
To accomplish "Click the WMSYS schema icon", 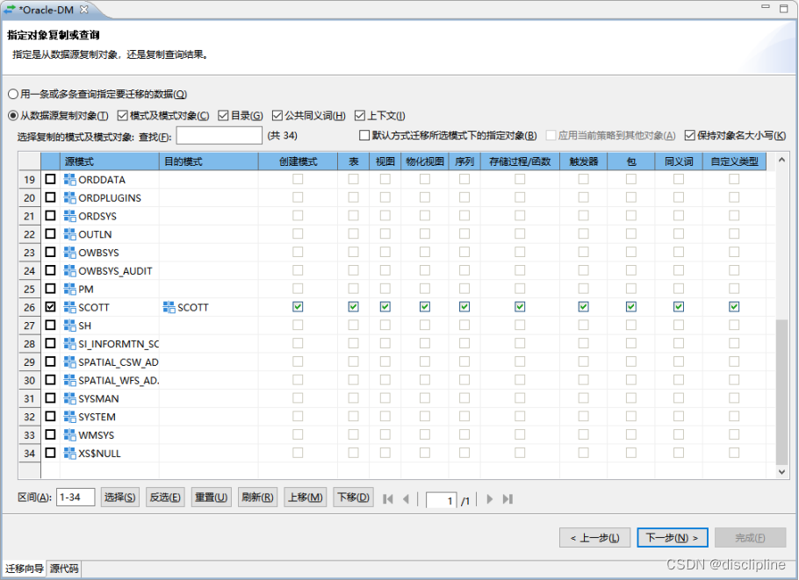I will coord(70,435).
